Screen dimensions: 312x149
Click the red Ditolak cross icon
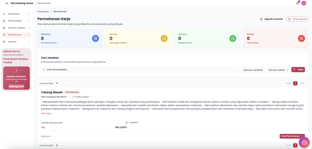pyautogui.click(x=301, y=38)
